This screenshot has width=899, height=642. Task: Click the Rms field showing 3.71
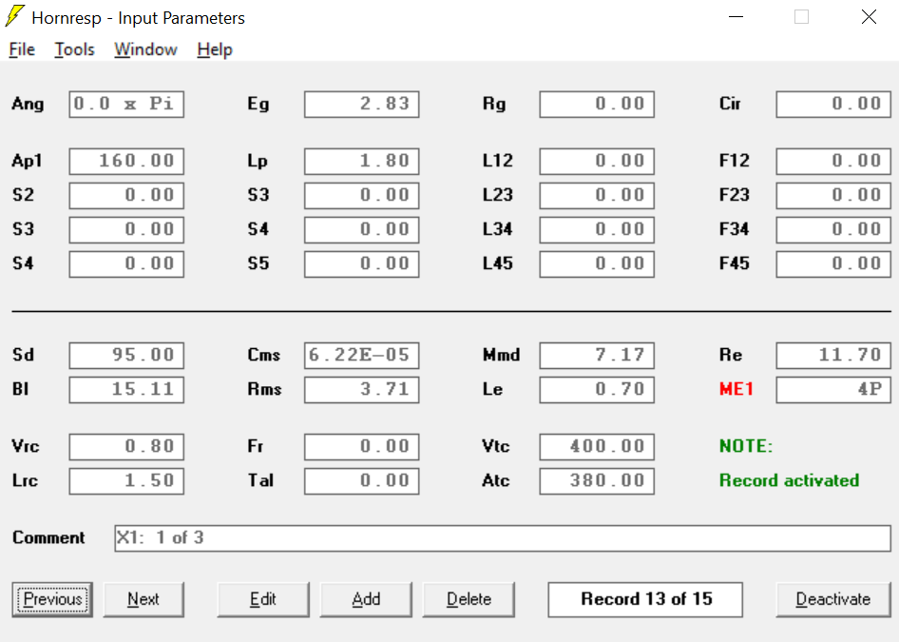pos(362,390)
